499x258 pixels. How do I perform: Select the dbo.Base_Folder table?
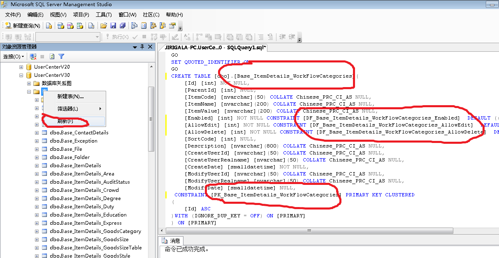point(70,157)
